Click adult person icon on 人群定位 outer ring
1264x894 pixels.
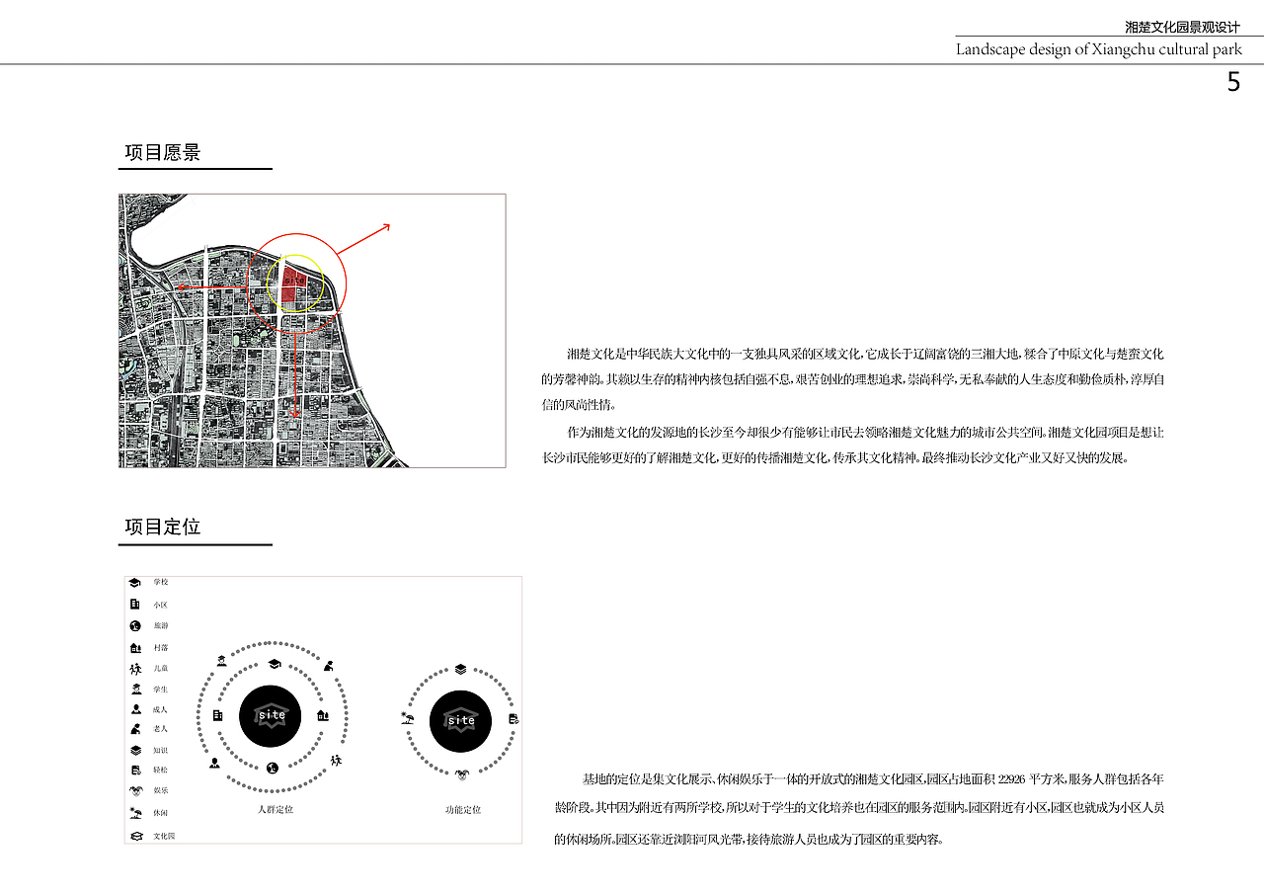tap(214, 763)
